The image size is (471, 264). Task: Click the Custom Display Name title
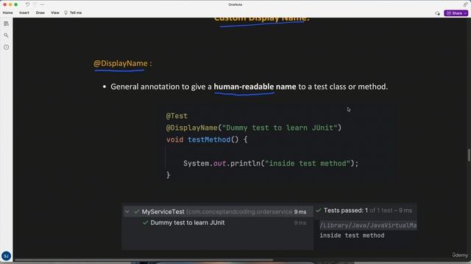(x=261, y=19)
